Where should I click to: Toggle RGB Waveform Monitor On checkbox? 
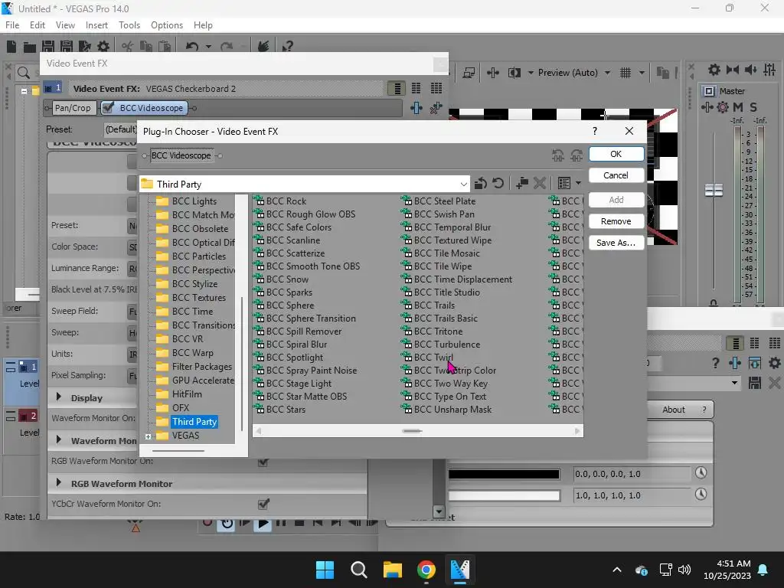click(263, 462)
